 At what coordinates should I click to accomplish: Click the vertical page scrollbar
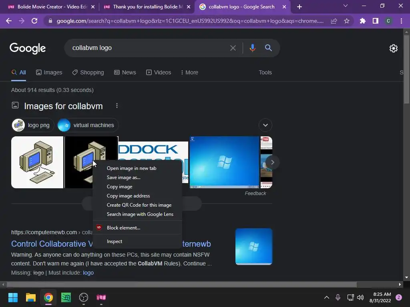[406, 70]
